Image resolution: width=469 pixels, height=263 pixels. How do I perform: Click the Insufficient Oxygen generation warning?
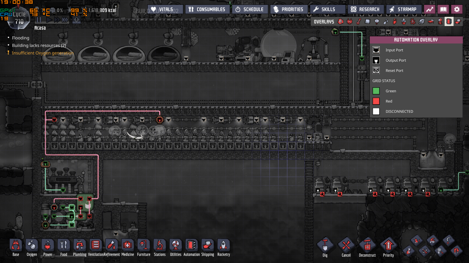pyautogui.click(x=43, y=53)
